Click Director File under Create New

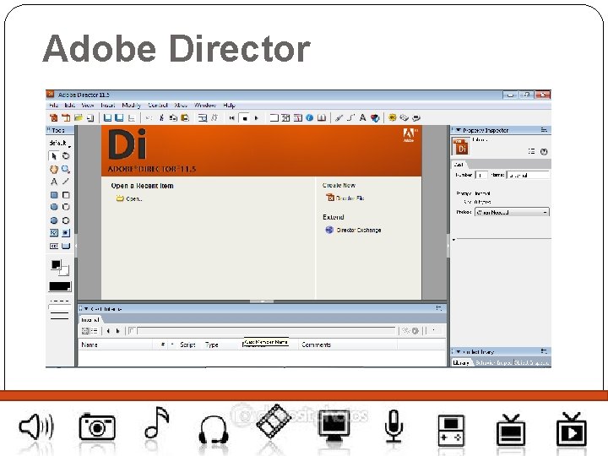pyautogui.click(x=345, y=198)
